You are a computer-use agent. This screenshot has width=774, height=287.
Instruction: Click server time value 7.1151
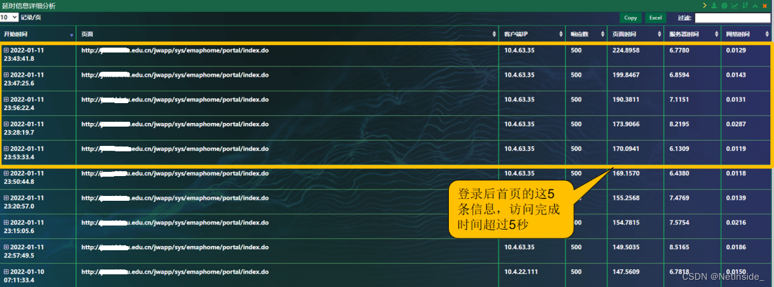[x=679, y=99]
